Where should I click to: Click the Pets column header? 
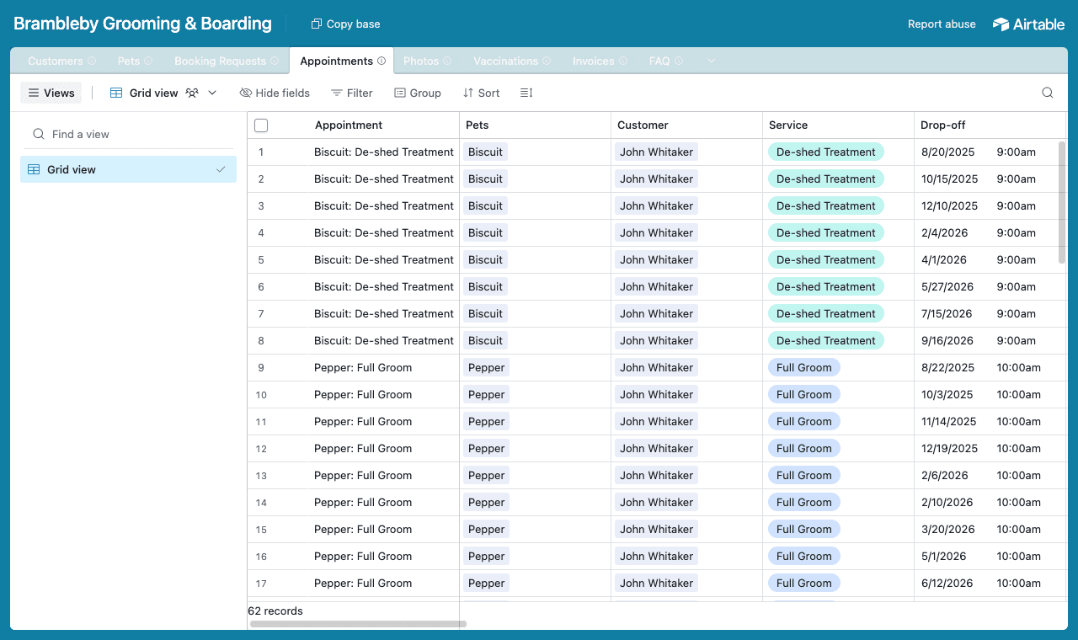pyautogui.click(x=535, y=125)
